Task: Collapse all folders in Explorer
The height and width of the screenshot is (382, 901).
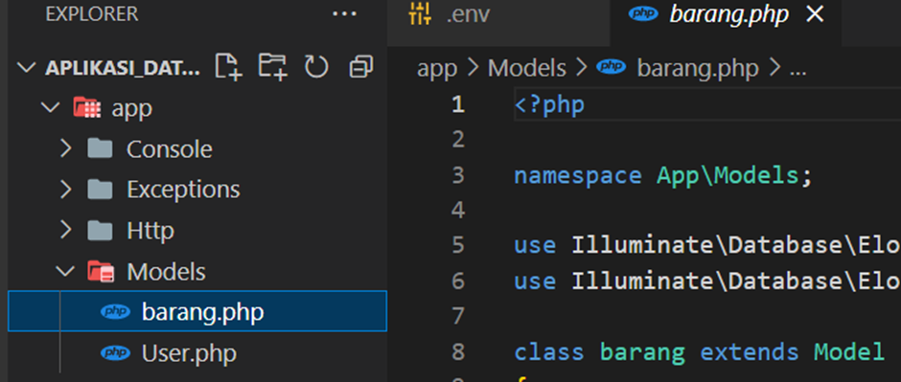Action: point(360,67)
